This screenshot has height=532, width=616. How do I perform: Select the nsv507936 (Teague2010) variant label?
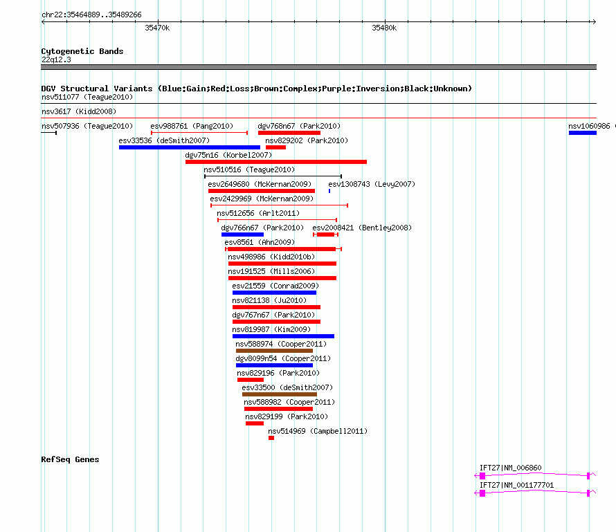87,126
